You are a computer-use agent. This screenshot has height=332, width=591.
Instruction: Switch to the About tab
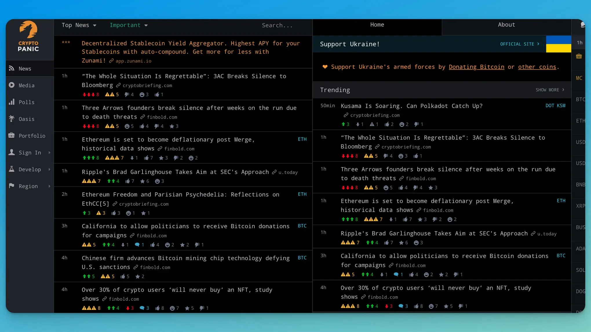(506, 27)
